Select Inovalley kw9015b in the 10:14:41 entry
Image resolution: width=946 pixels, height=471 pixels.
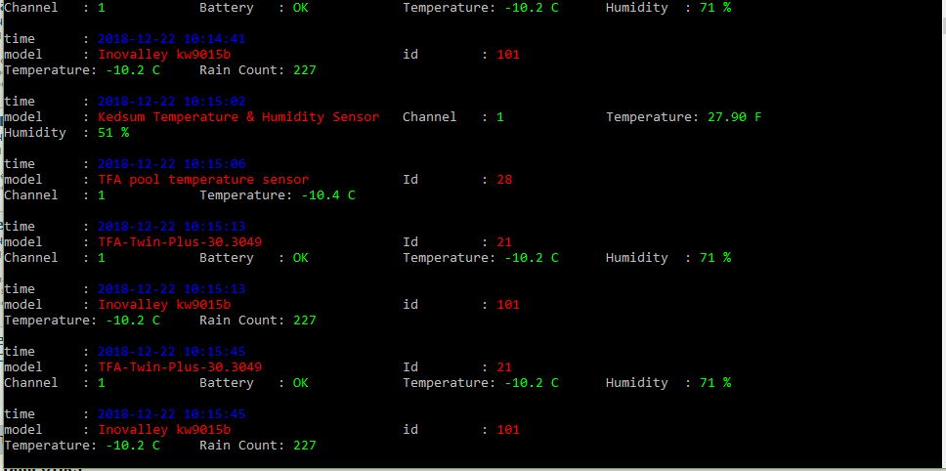pos(164,55)
